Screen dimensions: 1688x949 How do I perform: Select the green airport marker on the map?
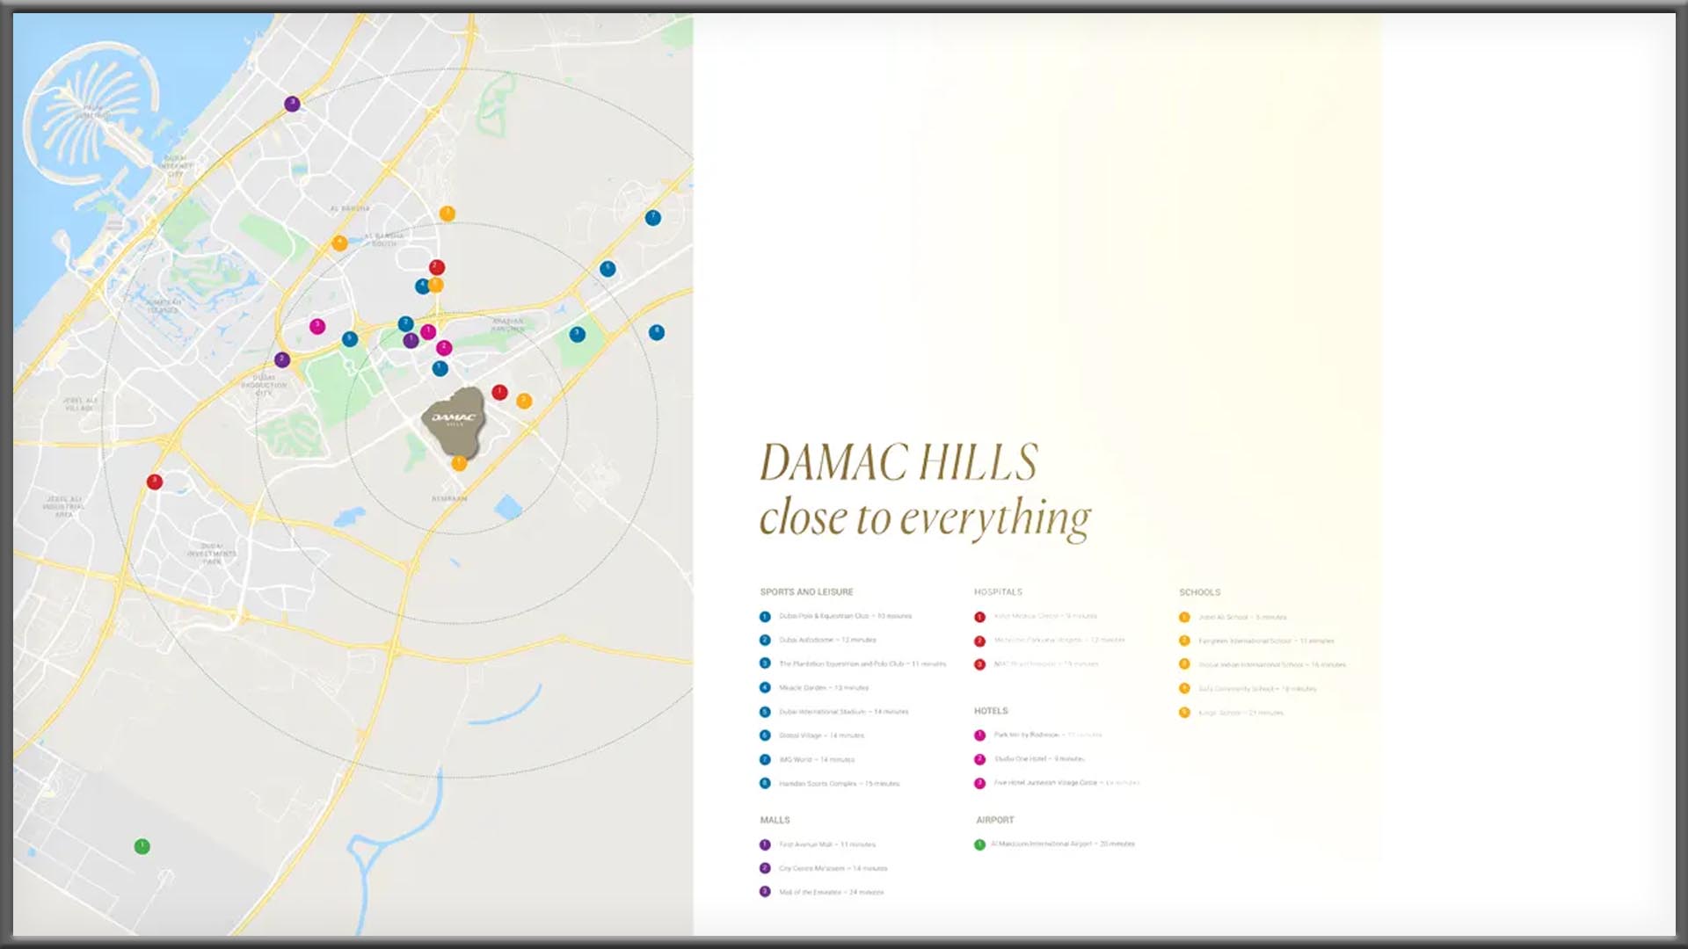coord(142,846)
